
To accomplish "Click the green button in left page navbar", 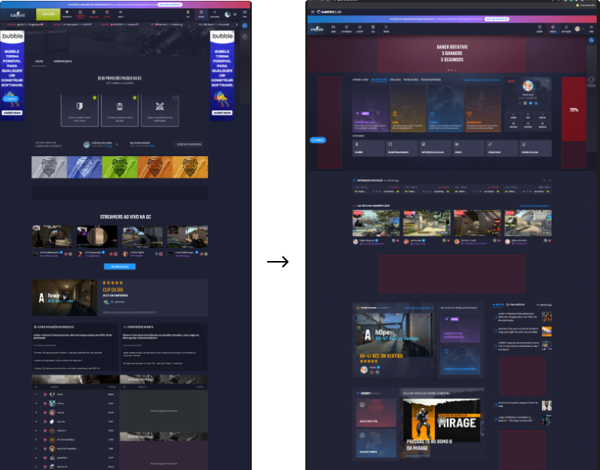I will 47,14.
